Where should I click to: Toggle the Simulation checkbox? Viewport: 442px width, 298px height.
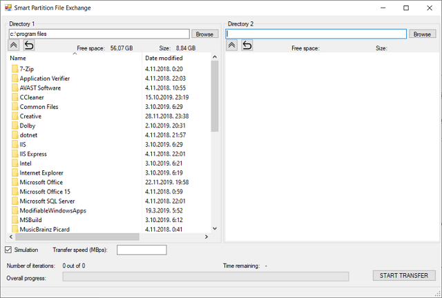(x=8, y=250)
